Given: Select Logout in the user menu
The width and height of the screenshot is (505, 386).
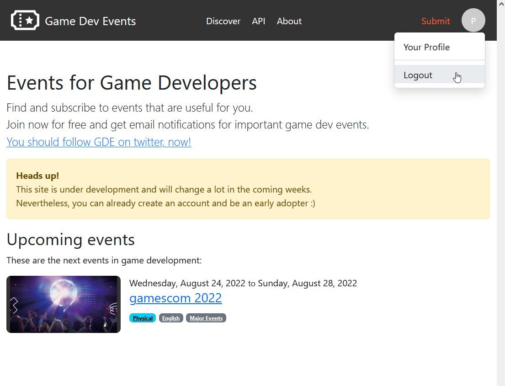Looking at the screenshot, I should pos(439,75).
